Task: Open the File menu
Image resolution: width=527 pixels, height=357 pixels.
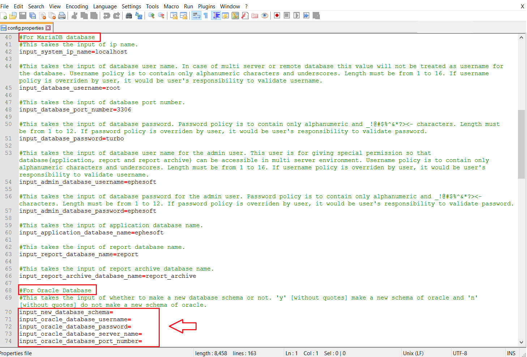Action: [x=4, y=7]
